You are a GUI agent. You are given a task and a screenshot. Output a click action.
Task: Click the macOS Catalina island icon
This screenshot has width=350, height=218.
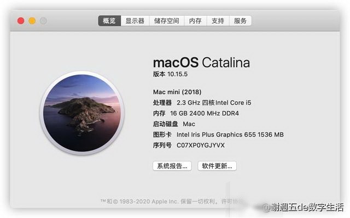click(x=82, y=113)
